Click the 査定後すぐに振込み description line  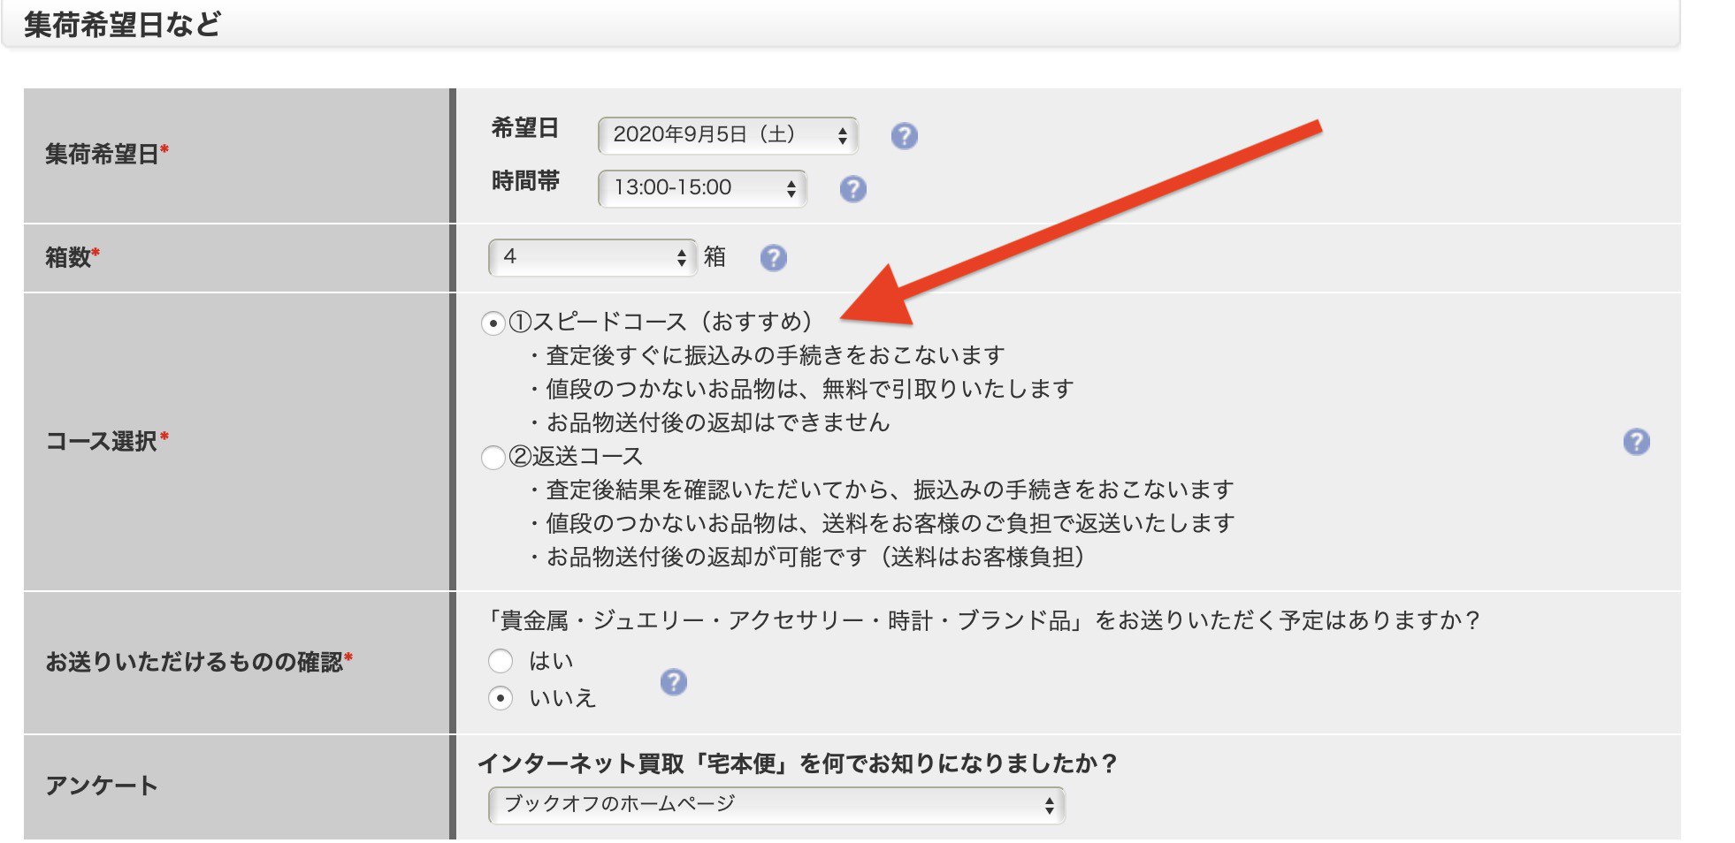(x=775, y=355)
